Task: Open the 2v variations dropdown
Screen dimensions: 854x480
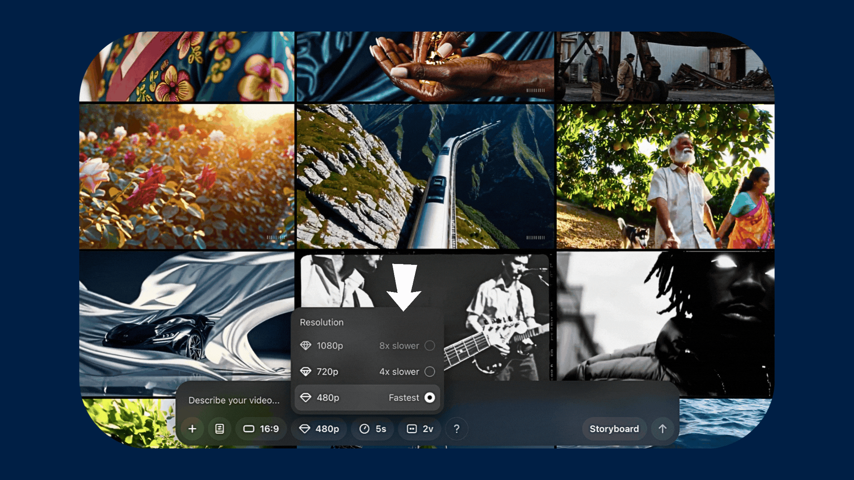Action: 420,429
